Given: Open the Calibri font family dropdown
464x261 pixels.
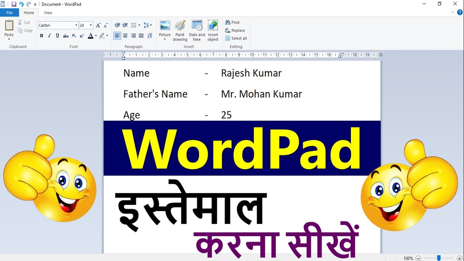Looking at the screenshot, I should point(76,25).
